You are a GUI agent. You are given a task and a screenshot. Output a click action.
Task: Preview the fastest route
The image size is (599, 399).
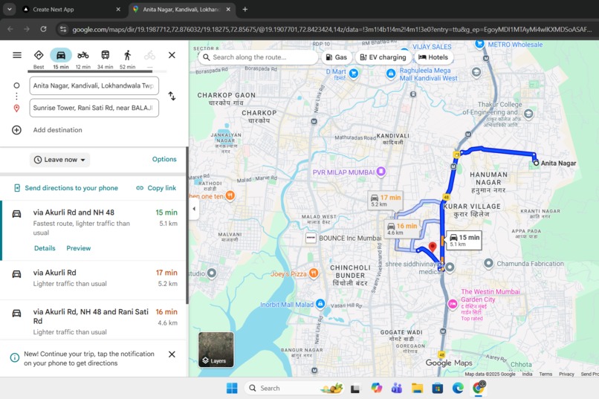[78, 248]
